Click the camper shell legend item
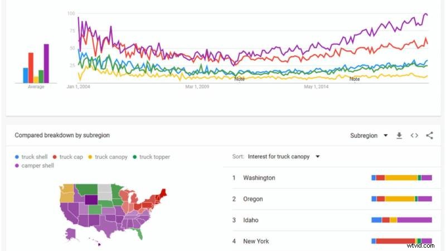Image resolution: width=446 pixels, height=251 pixels. (37, 166)
